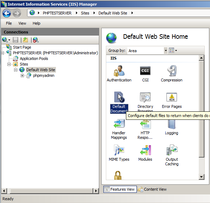
Task: Open the MIME Types feature
Action: pyautogui.click(x=119, y=153)
